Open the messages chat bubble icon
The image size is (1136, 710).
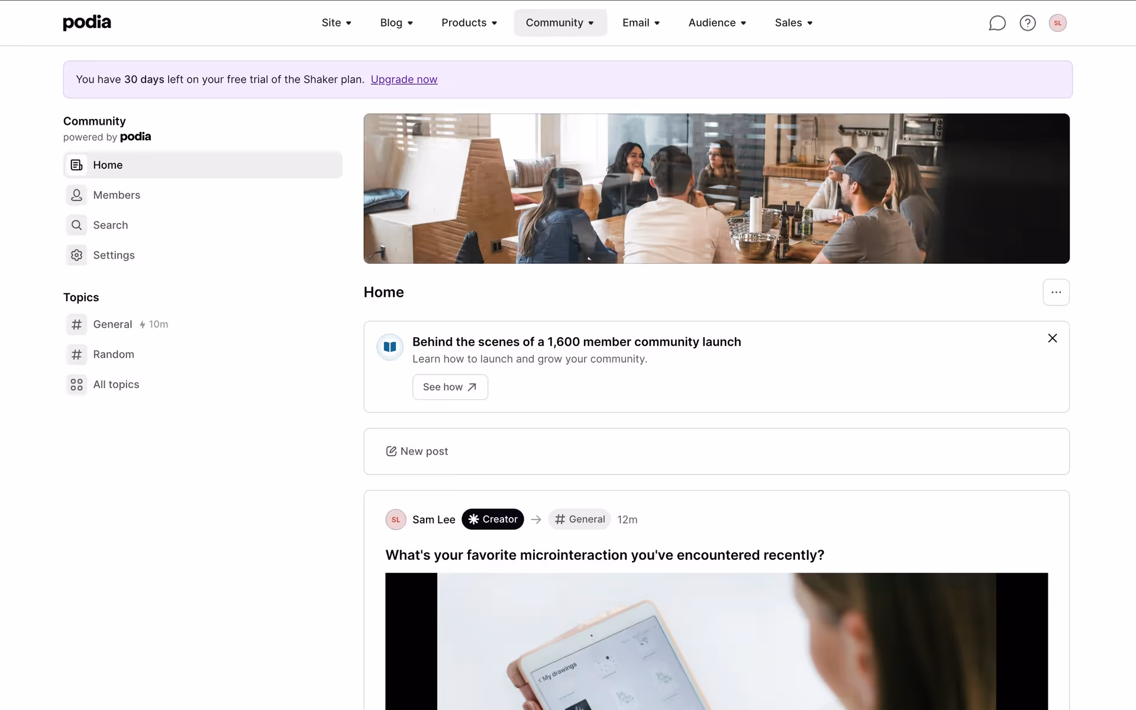click(997, 23)
